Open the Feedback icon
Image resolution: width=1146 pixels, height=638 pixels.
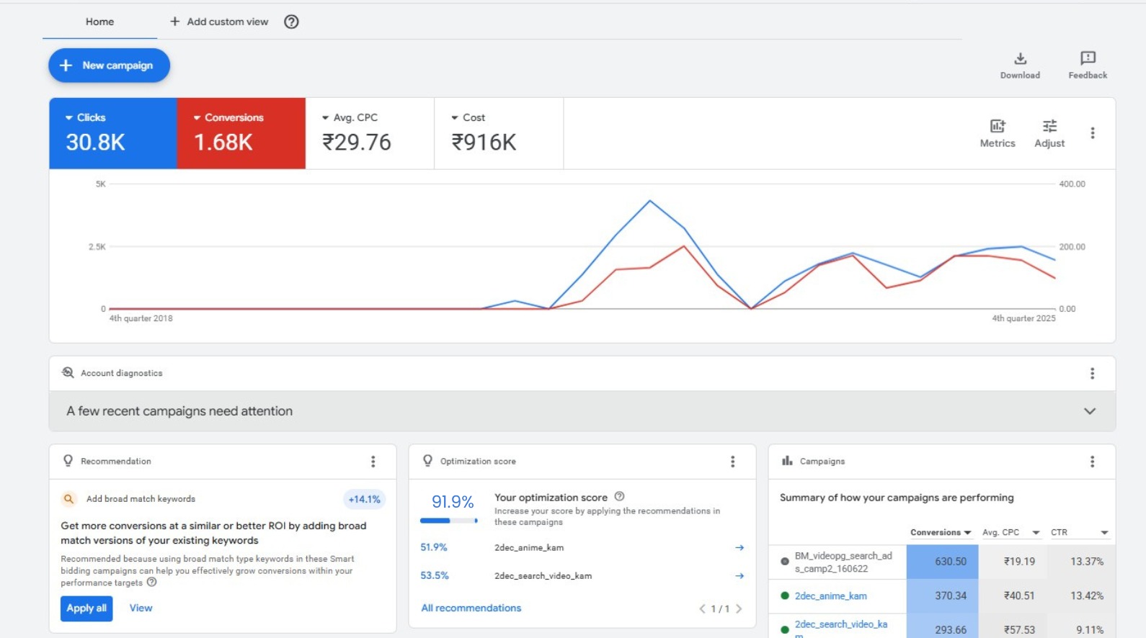1088,58
